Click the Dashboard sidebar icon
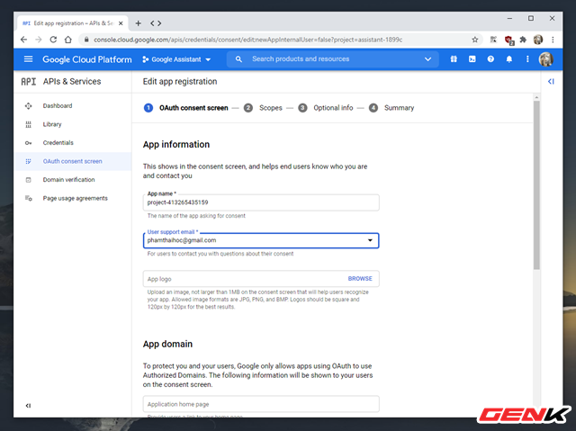This screenshot has width=576, height=431. point(28,106)
